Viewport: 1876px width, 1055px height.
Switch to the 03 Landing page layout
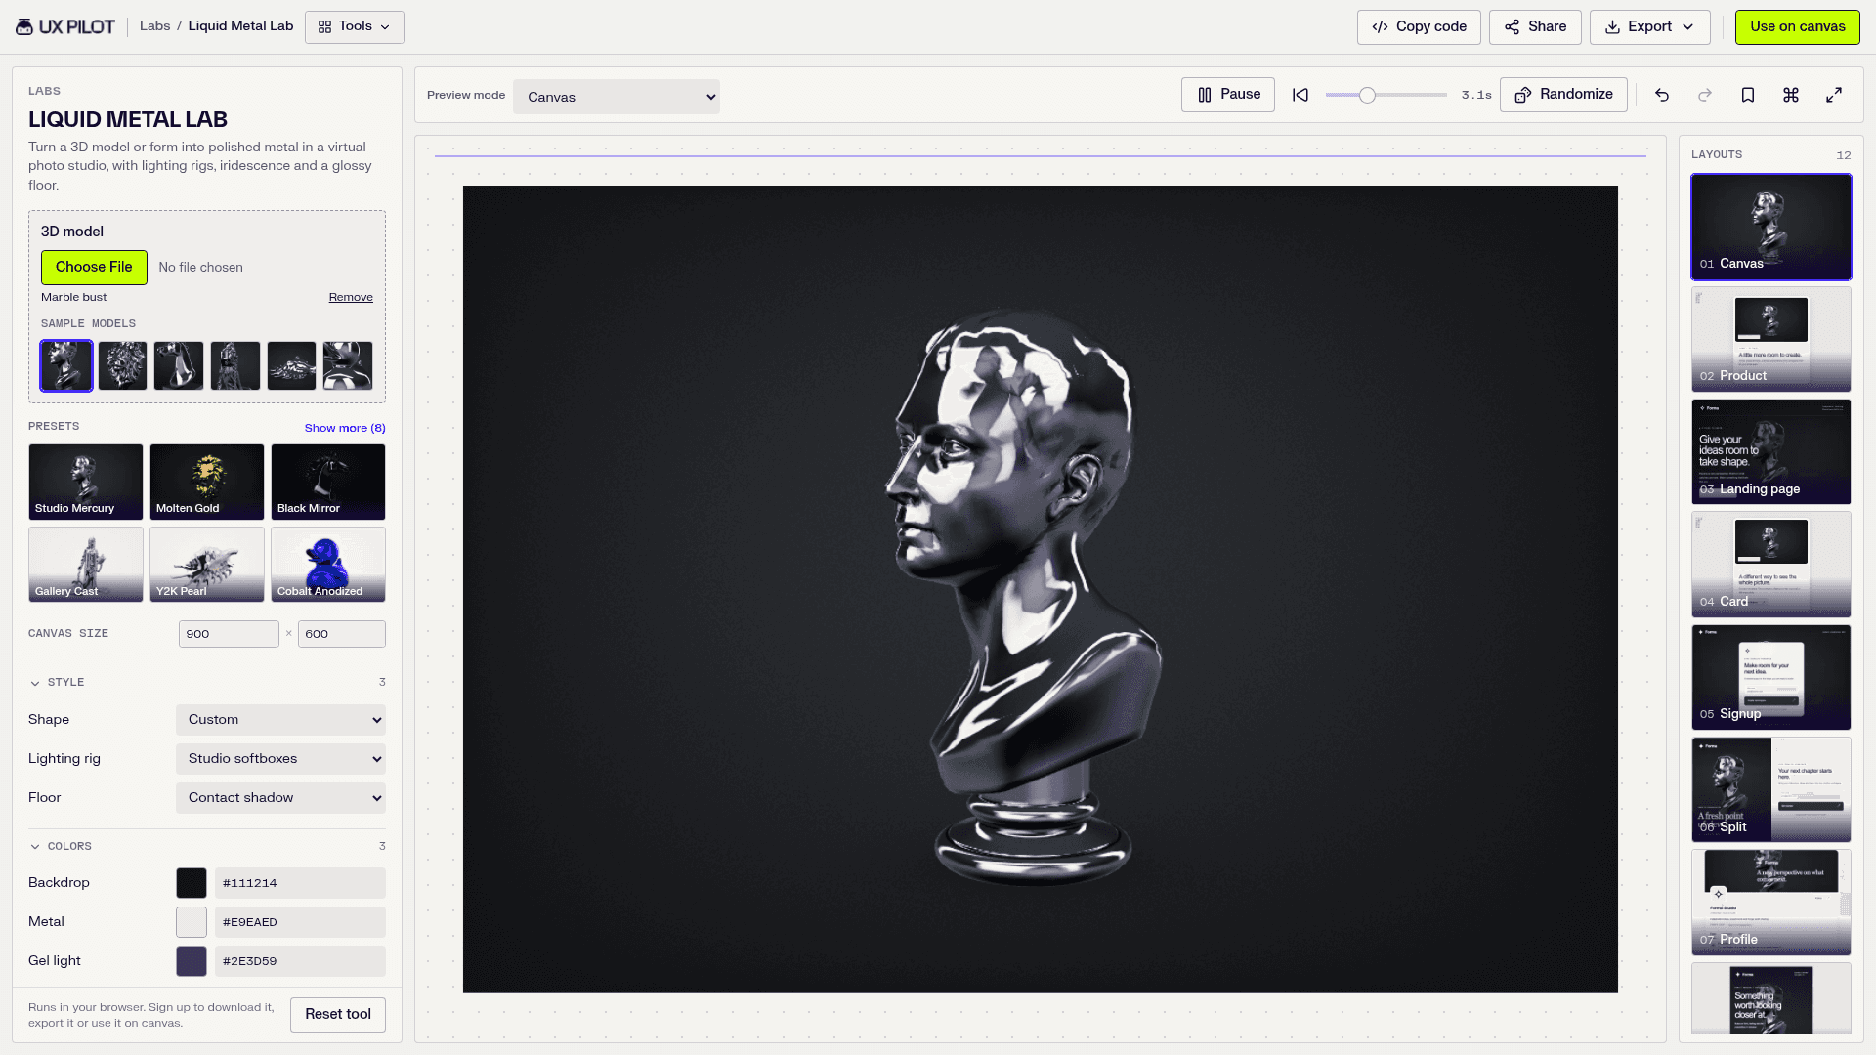click(1771, 451)
